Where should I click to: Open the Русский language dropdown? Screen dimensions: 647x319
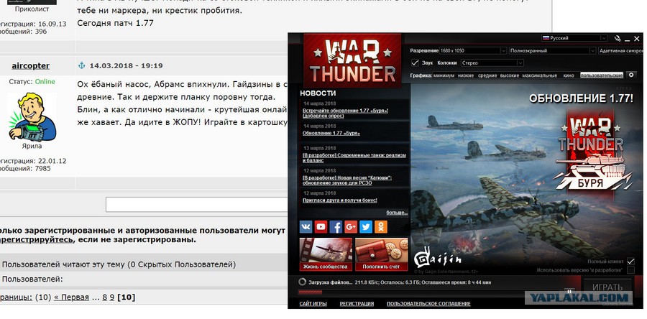(x=574, y=38)
